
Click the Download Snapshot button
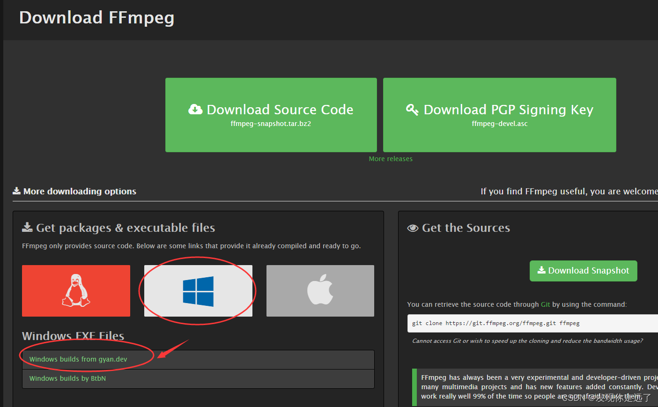(x=584, y=271)
